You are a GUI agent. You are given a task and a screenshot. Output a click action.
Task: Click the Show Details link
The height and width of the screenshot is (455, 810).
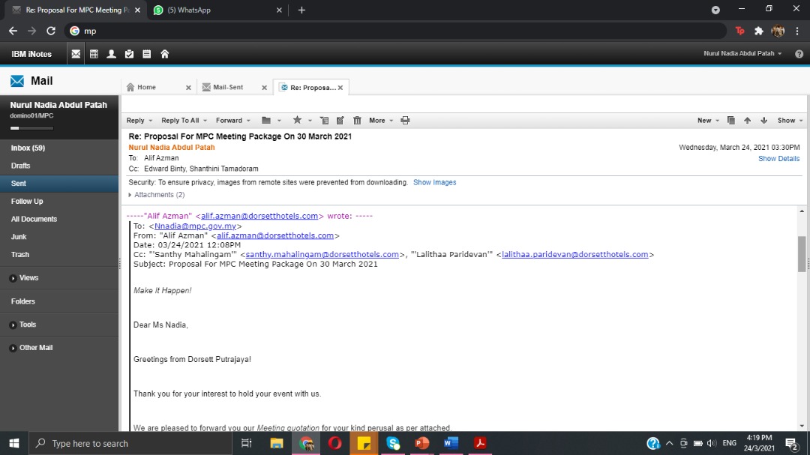(x=778, y=159)
